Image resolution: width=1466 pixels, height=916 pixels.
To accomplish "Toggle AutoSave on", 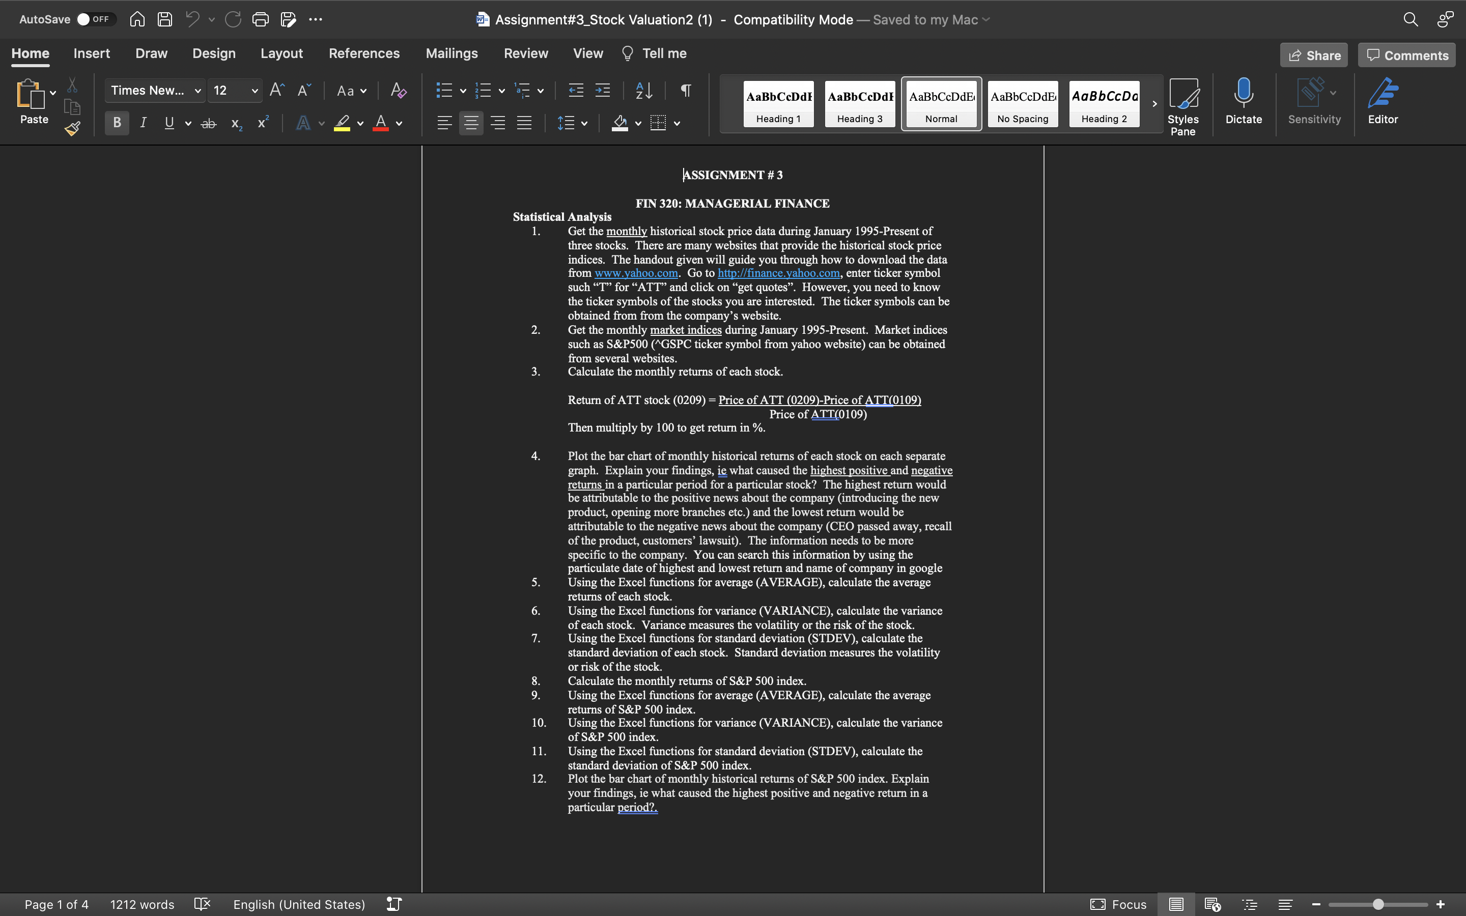I will click(x=95, y=19).
